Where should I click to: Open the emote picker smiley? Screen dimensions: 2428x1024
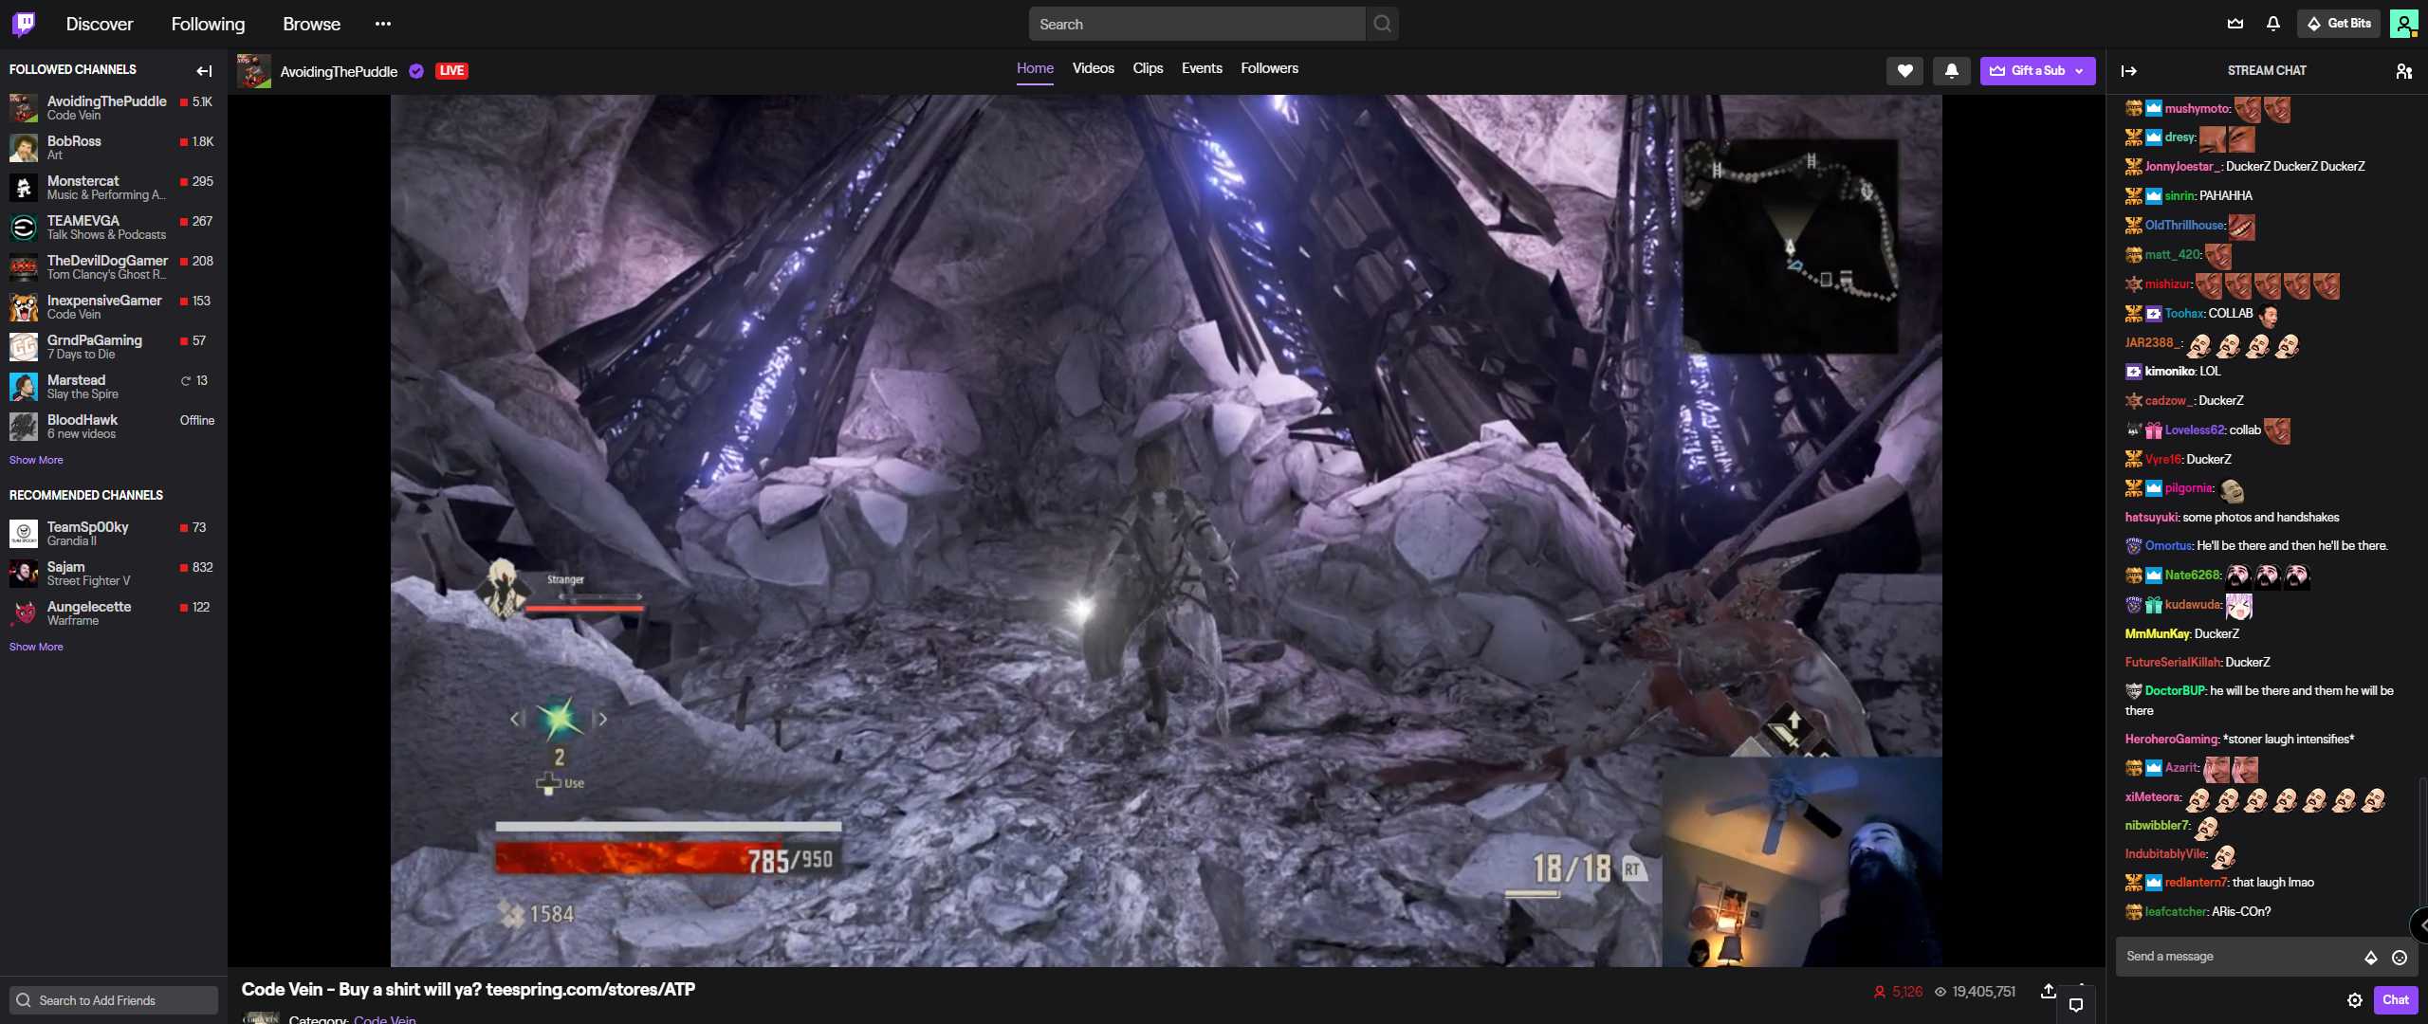2400,958
